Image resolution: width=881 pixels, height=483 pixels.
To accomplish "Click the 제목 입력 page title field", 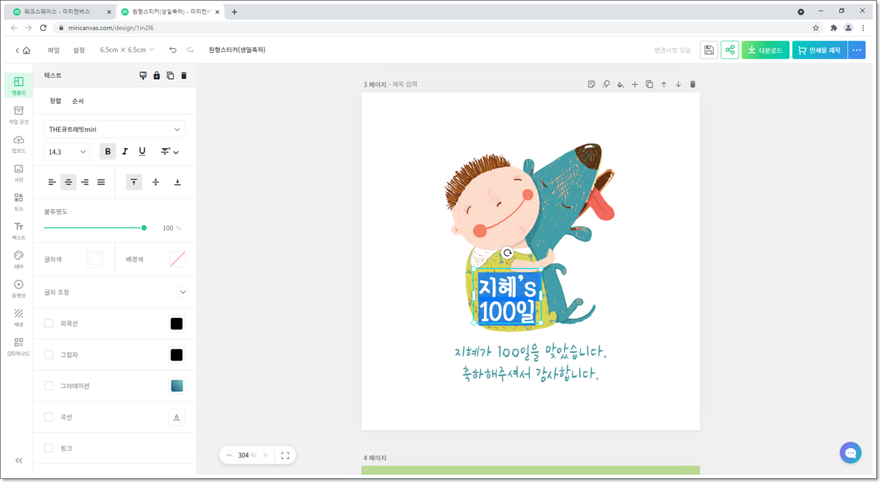I will click(405, 85).
